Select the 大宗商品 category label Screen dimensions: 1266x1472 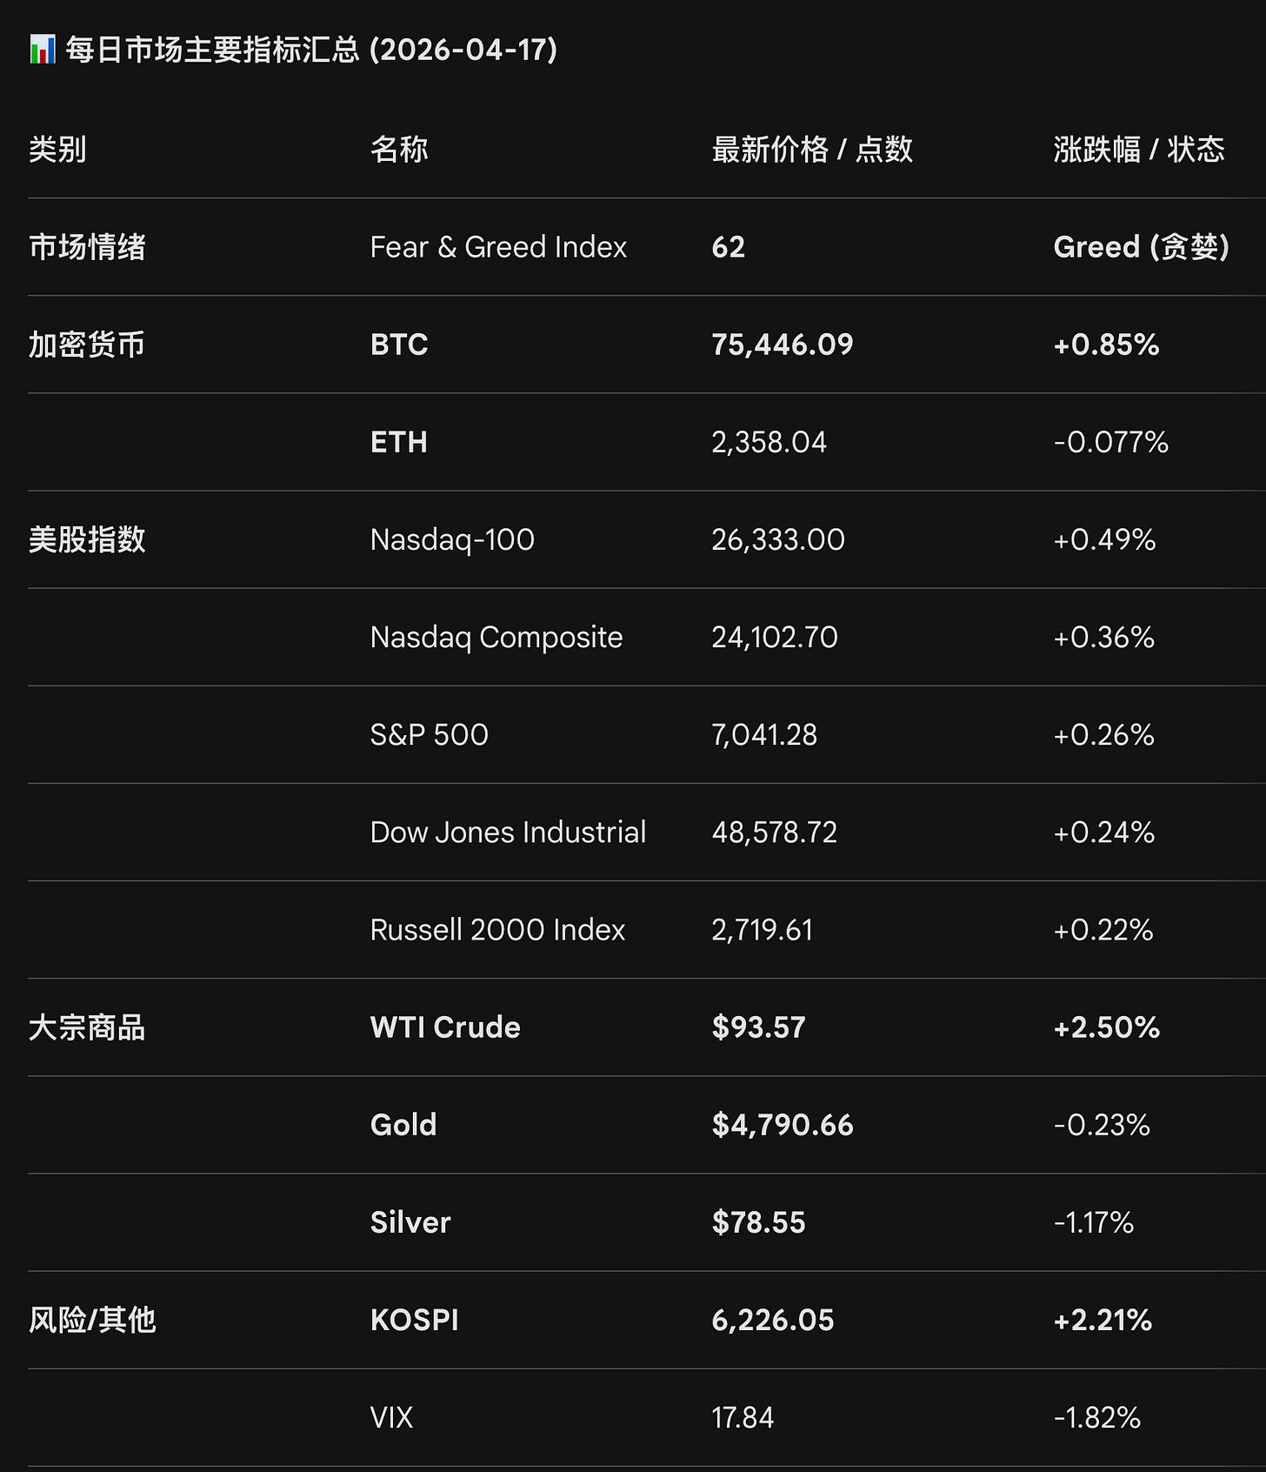pos(87,1027)
